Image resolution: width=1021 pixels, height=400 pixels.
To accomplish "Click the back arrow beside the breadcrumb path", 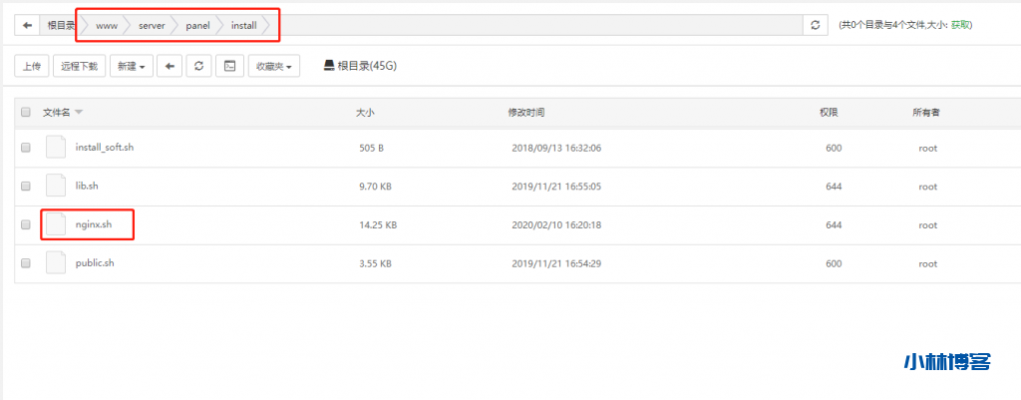I will (28, 25).
